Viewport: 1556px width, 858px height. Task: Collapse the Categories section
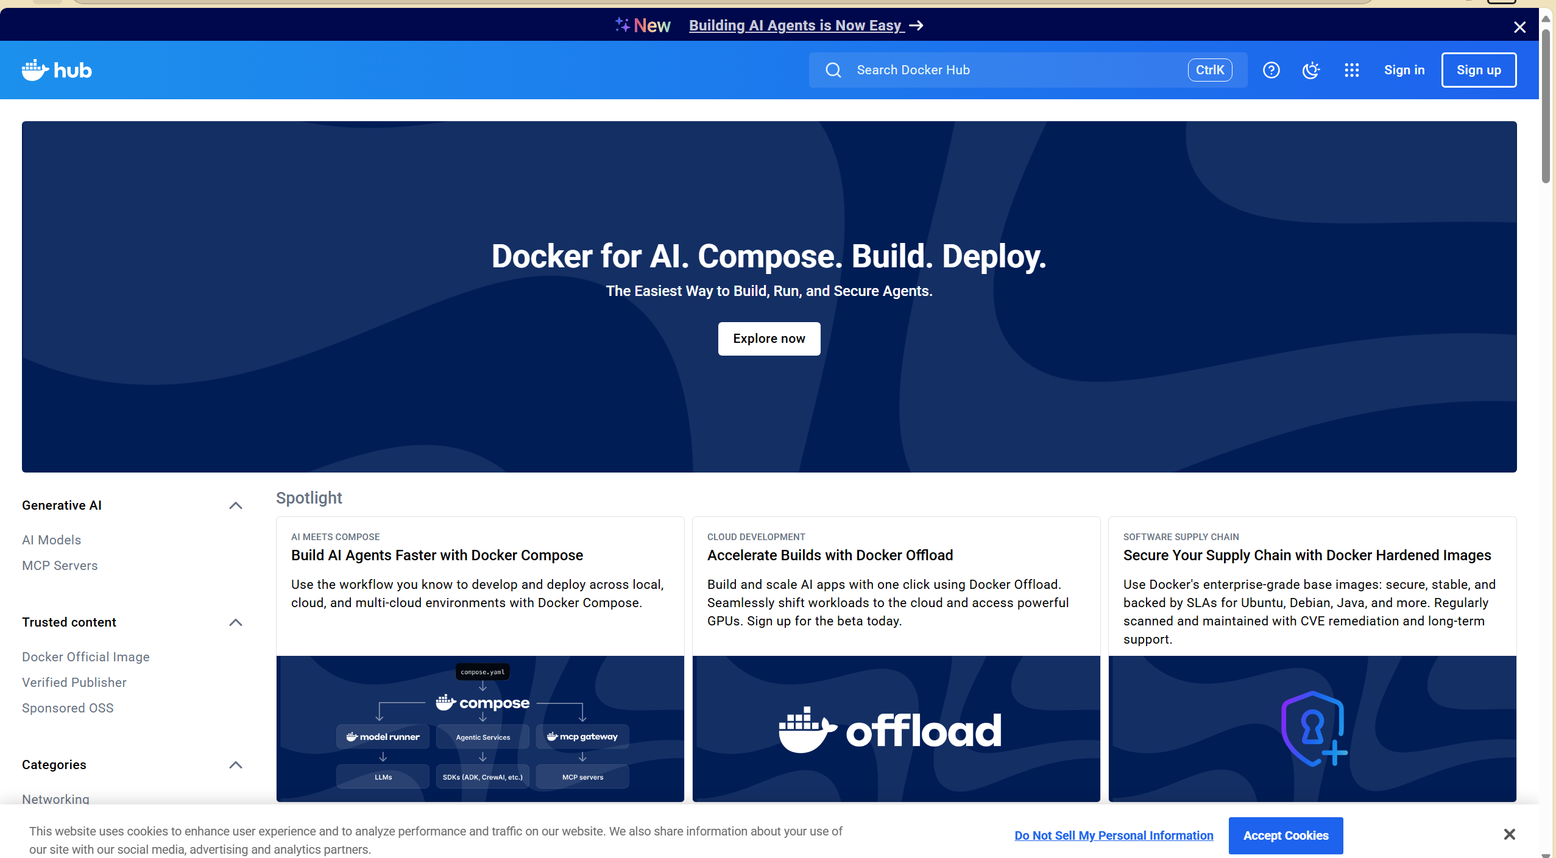[x=236, y=765]
